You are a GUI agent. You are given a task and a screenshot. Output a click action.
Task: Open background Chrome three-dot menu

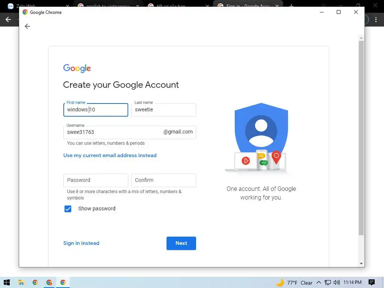click(376, 19)
